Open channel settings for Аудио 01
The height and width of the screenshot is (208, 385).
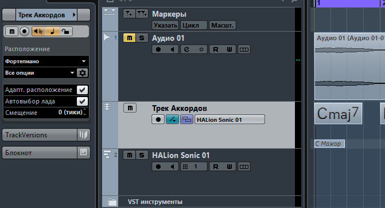coord(186,49)
